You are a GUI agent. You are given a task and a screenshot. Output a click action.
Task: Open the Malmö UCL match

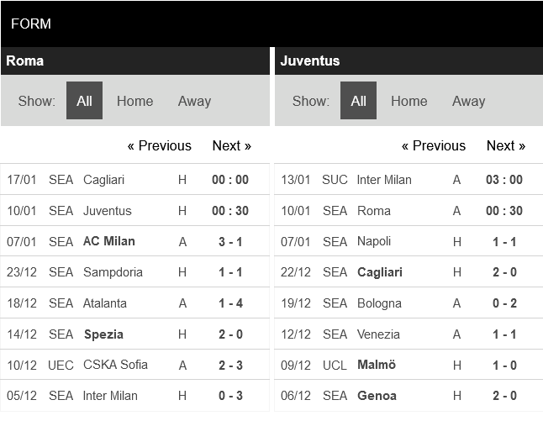[376, 365]
